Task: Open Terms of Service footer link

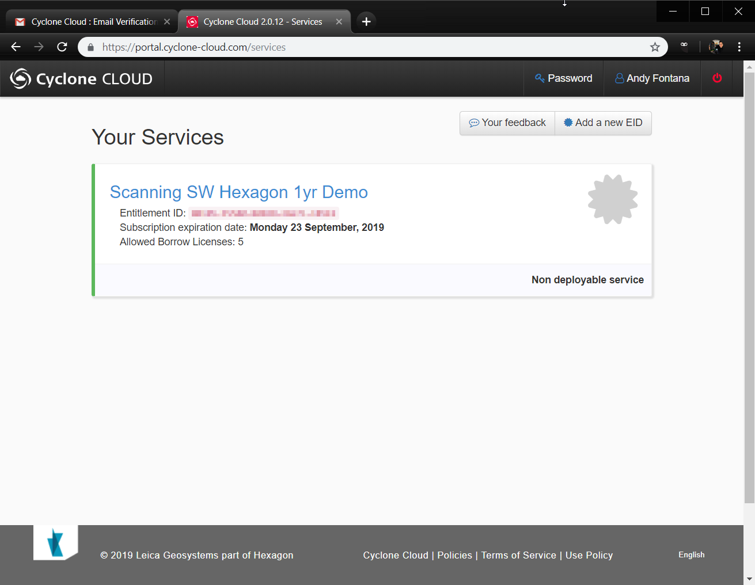Action: [519, 555]
